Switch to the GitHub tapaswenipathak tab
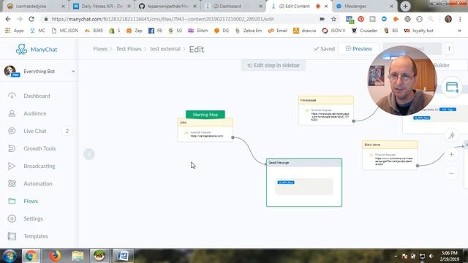Screen dimensions: 468x263 pos(168,7)
